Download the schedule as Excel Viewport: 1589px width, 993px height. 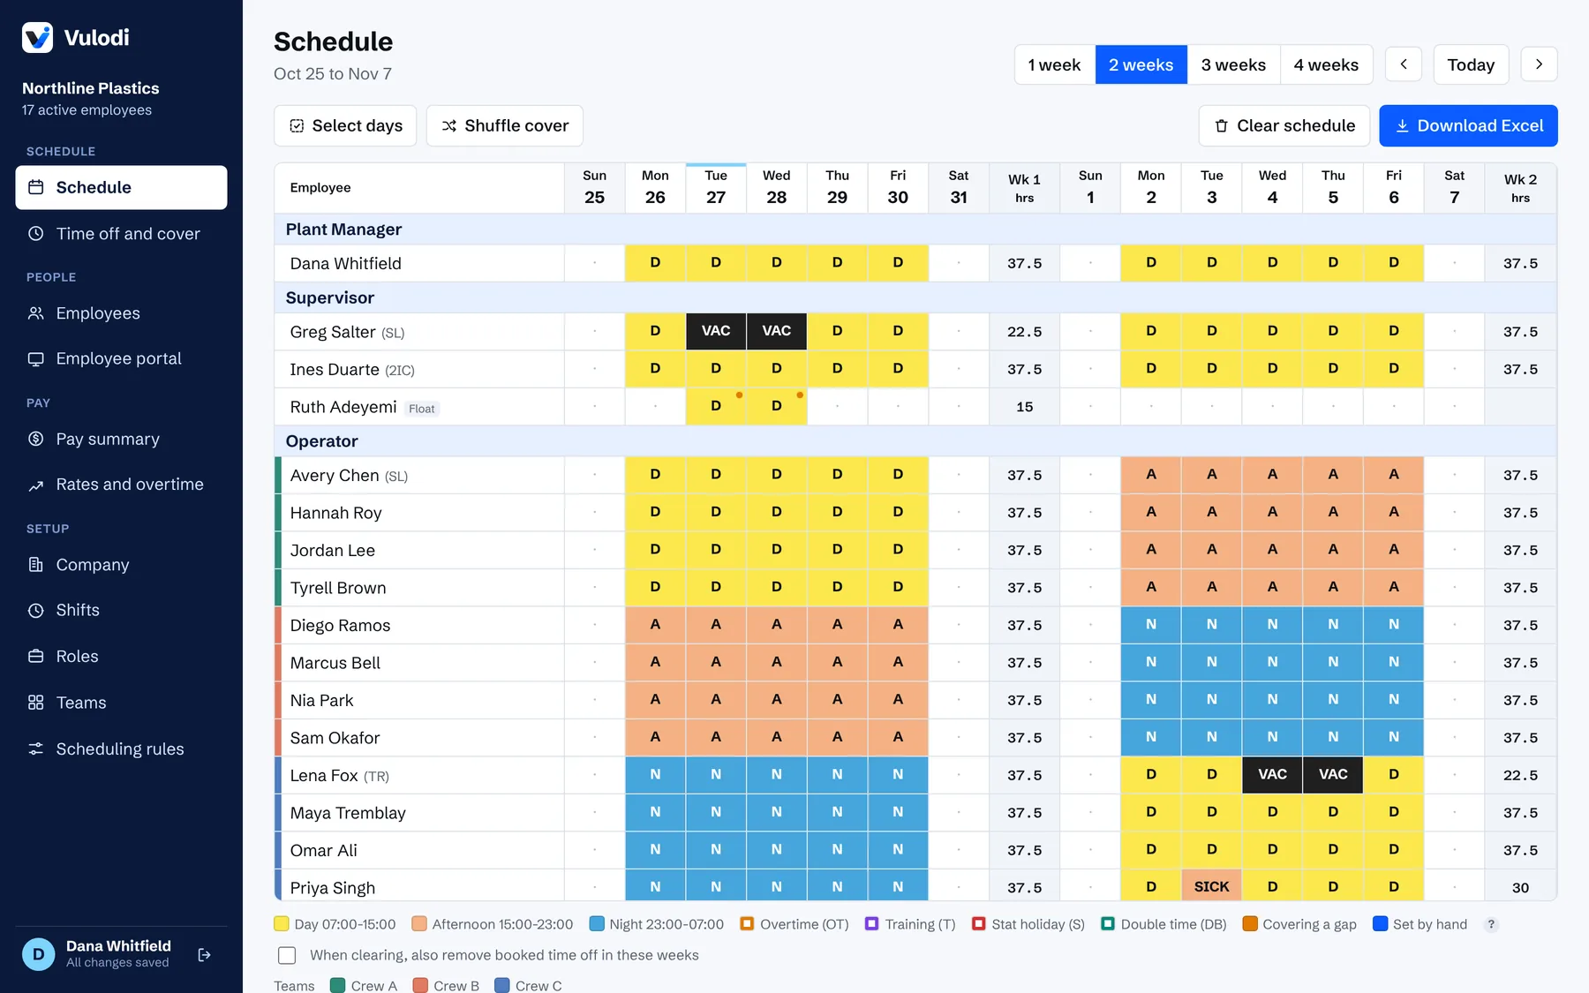coord(1468,125)
